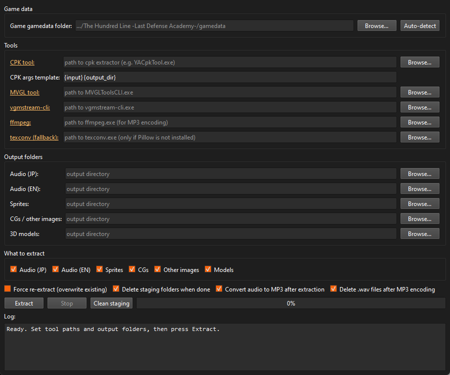The height and width of the screenshot is (375, 450).
Task: Focus the CGs / other images directory field
Action: (x=230, y=219)
